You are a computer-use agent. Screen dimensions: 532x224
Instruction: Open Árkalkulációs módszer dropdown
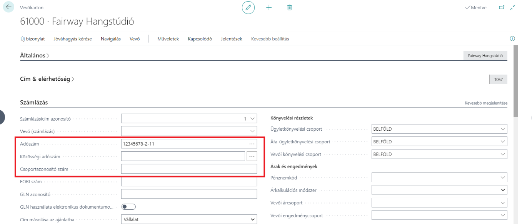coord(503,190)
